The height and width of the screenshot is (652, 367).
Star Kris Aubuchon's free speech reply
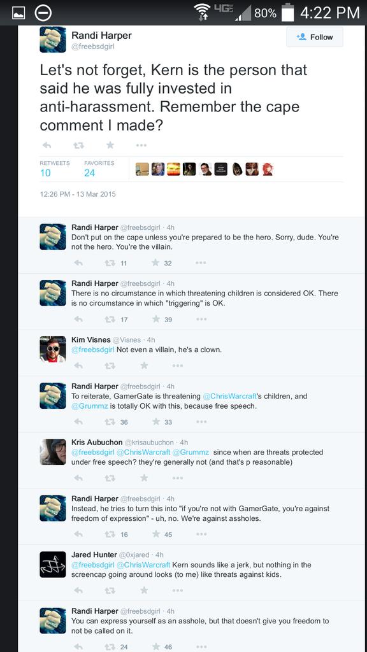144,478
